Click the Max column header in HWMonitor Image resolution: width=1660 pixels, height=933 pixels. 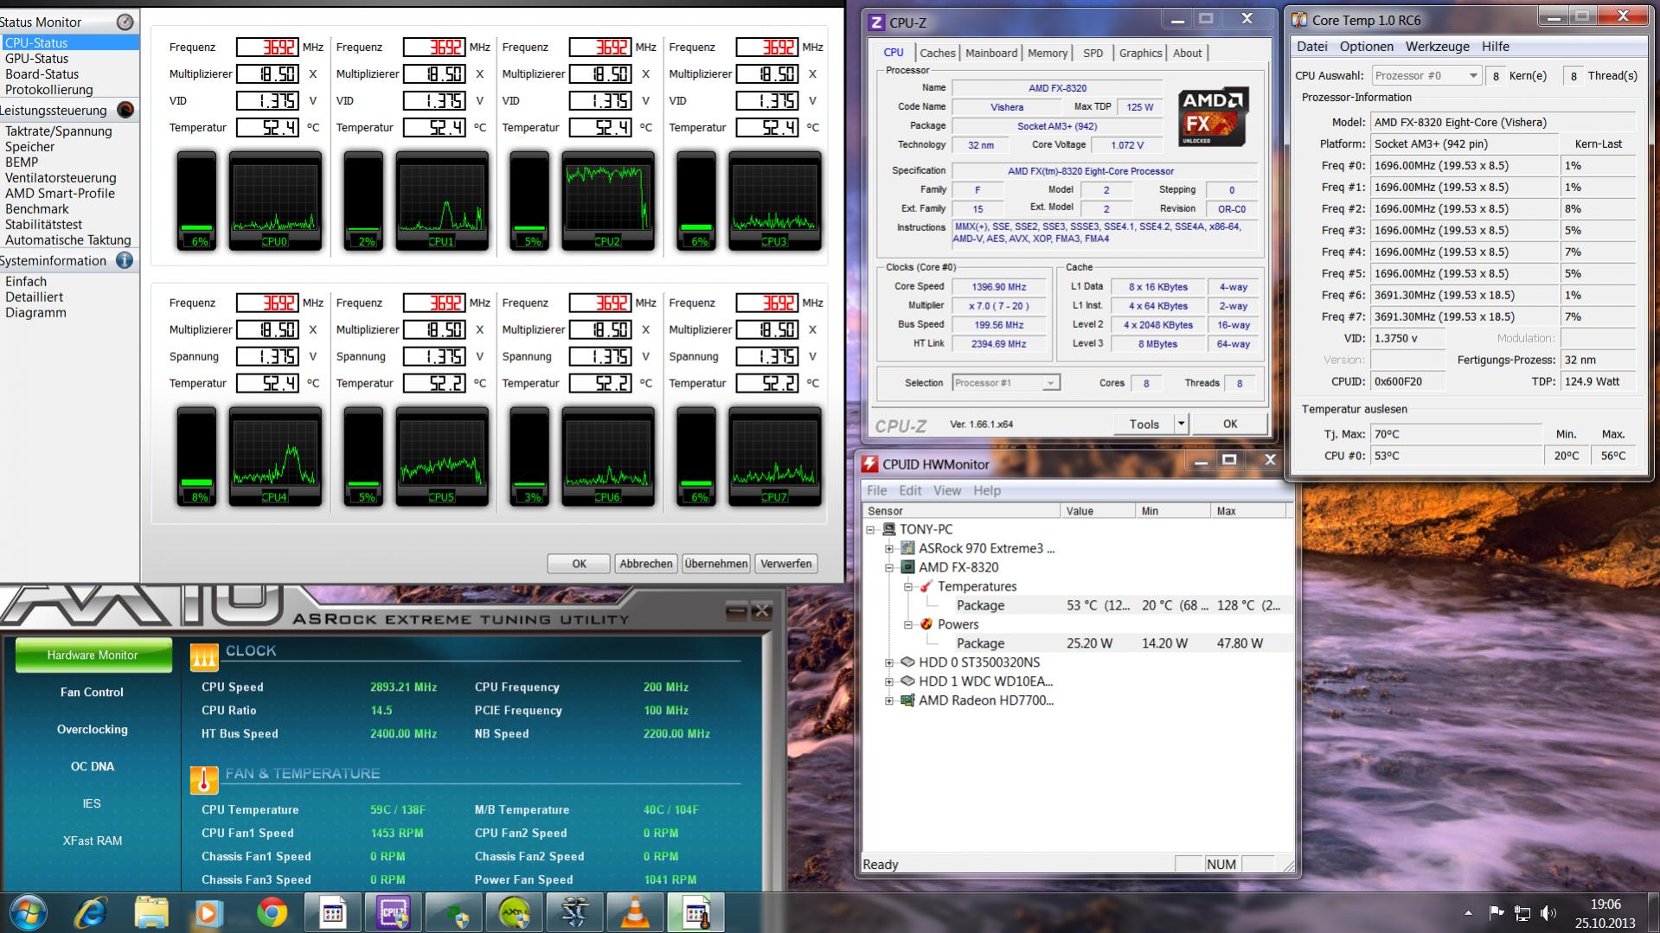coord(1250,511)
